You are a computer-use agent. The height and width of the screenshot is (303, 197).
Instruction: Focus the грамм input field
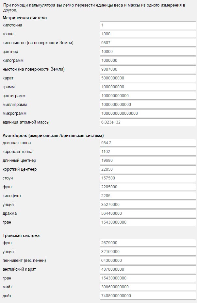(x=148, y=87)
